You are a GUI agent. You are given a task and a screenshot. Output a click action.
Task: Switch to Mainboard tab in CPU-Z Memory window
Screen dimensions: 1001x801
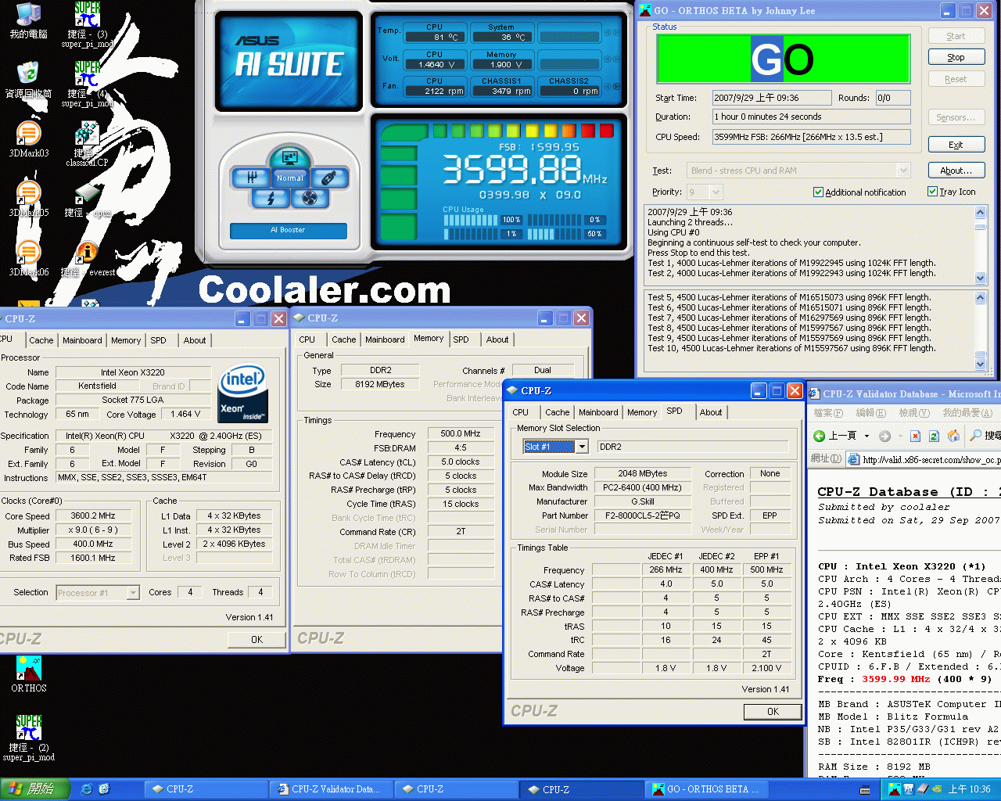[385, 339]
